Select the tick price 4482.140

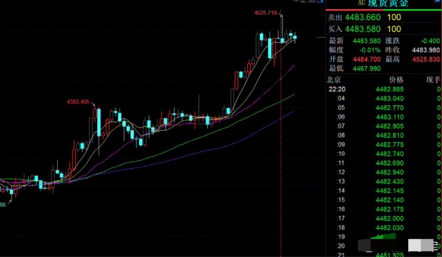click(390, 200)
